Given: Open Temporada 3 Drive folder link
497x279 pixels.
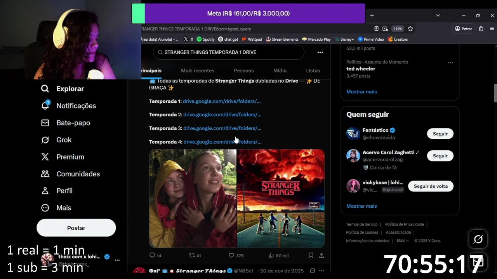Looking at the screenshot, I should 222,128.
